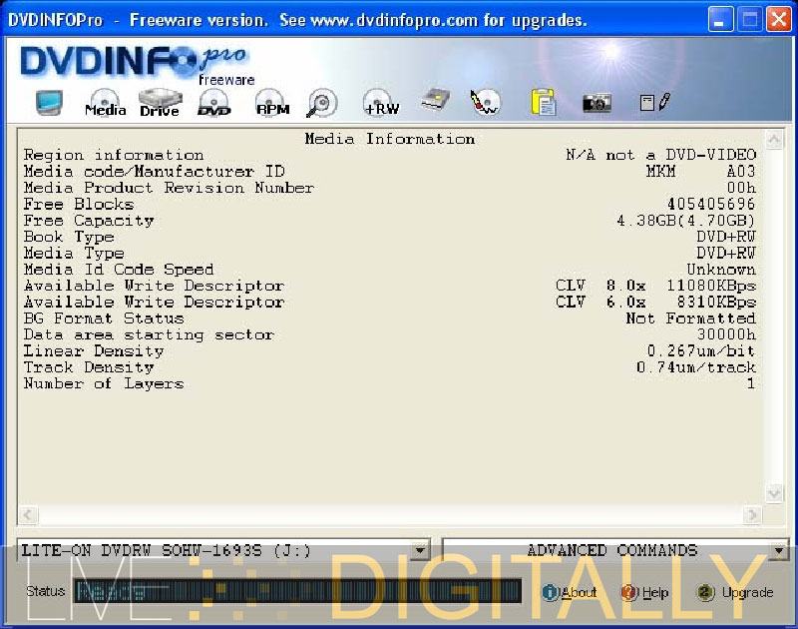
Task: Click the clipboard copy icon
Action: [543, 102]
